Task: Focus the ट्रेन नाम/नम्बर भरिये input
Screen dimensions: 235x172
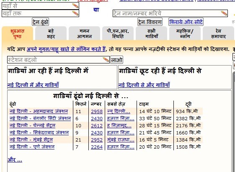Action: (170, 13)
